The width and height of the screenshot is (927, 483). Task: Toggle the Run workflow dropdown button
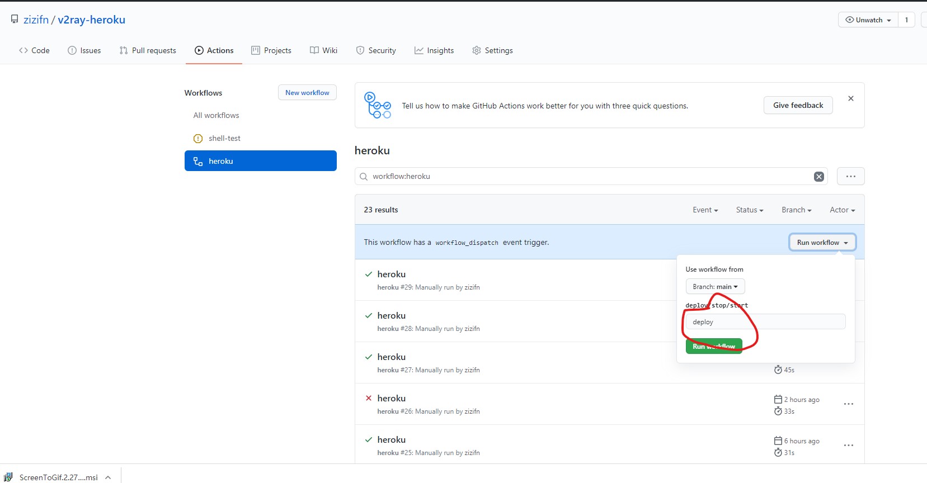click(x=822, y=243)
